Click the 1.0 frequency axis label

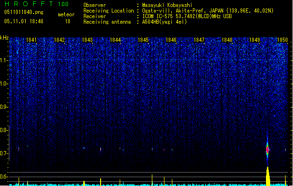pos(4,84)
